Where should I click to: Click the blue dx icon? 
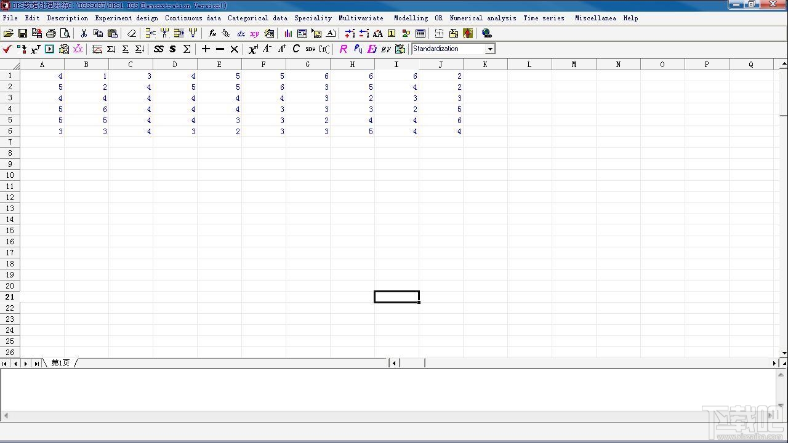pyautogui.click(x=241, y=33)
